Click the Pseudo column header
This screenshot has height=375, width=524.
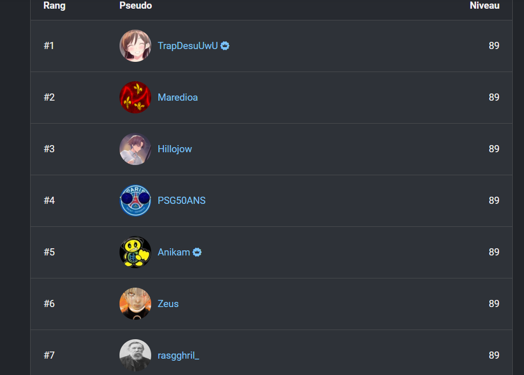pyautogui.click(x=136, y=5)
